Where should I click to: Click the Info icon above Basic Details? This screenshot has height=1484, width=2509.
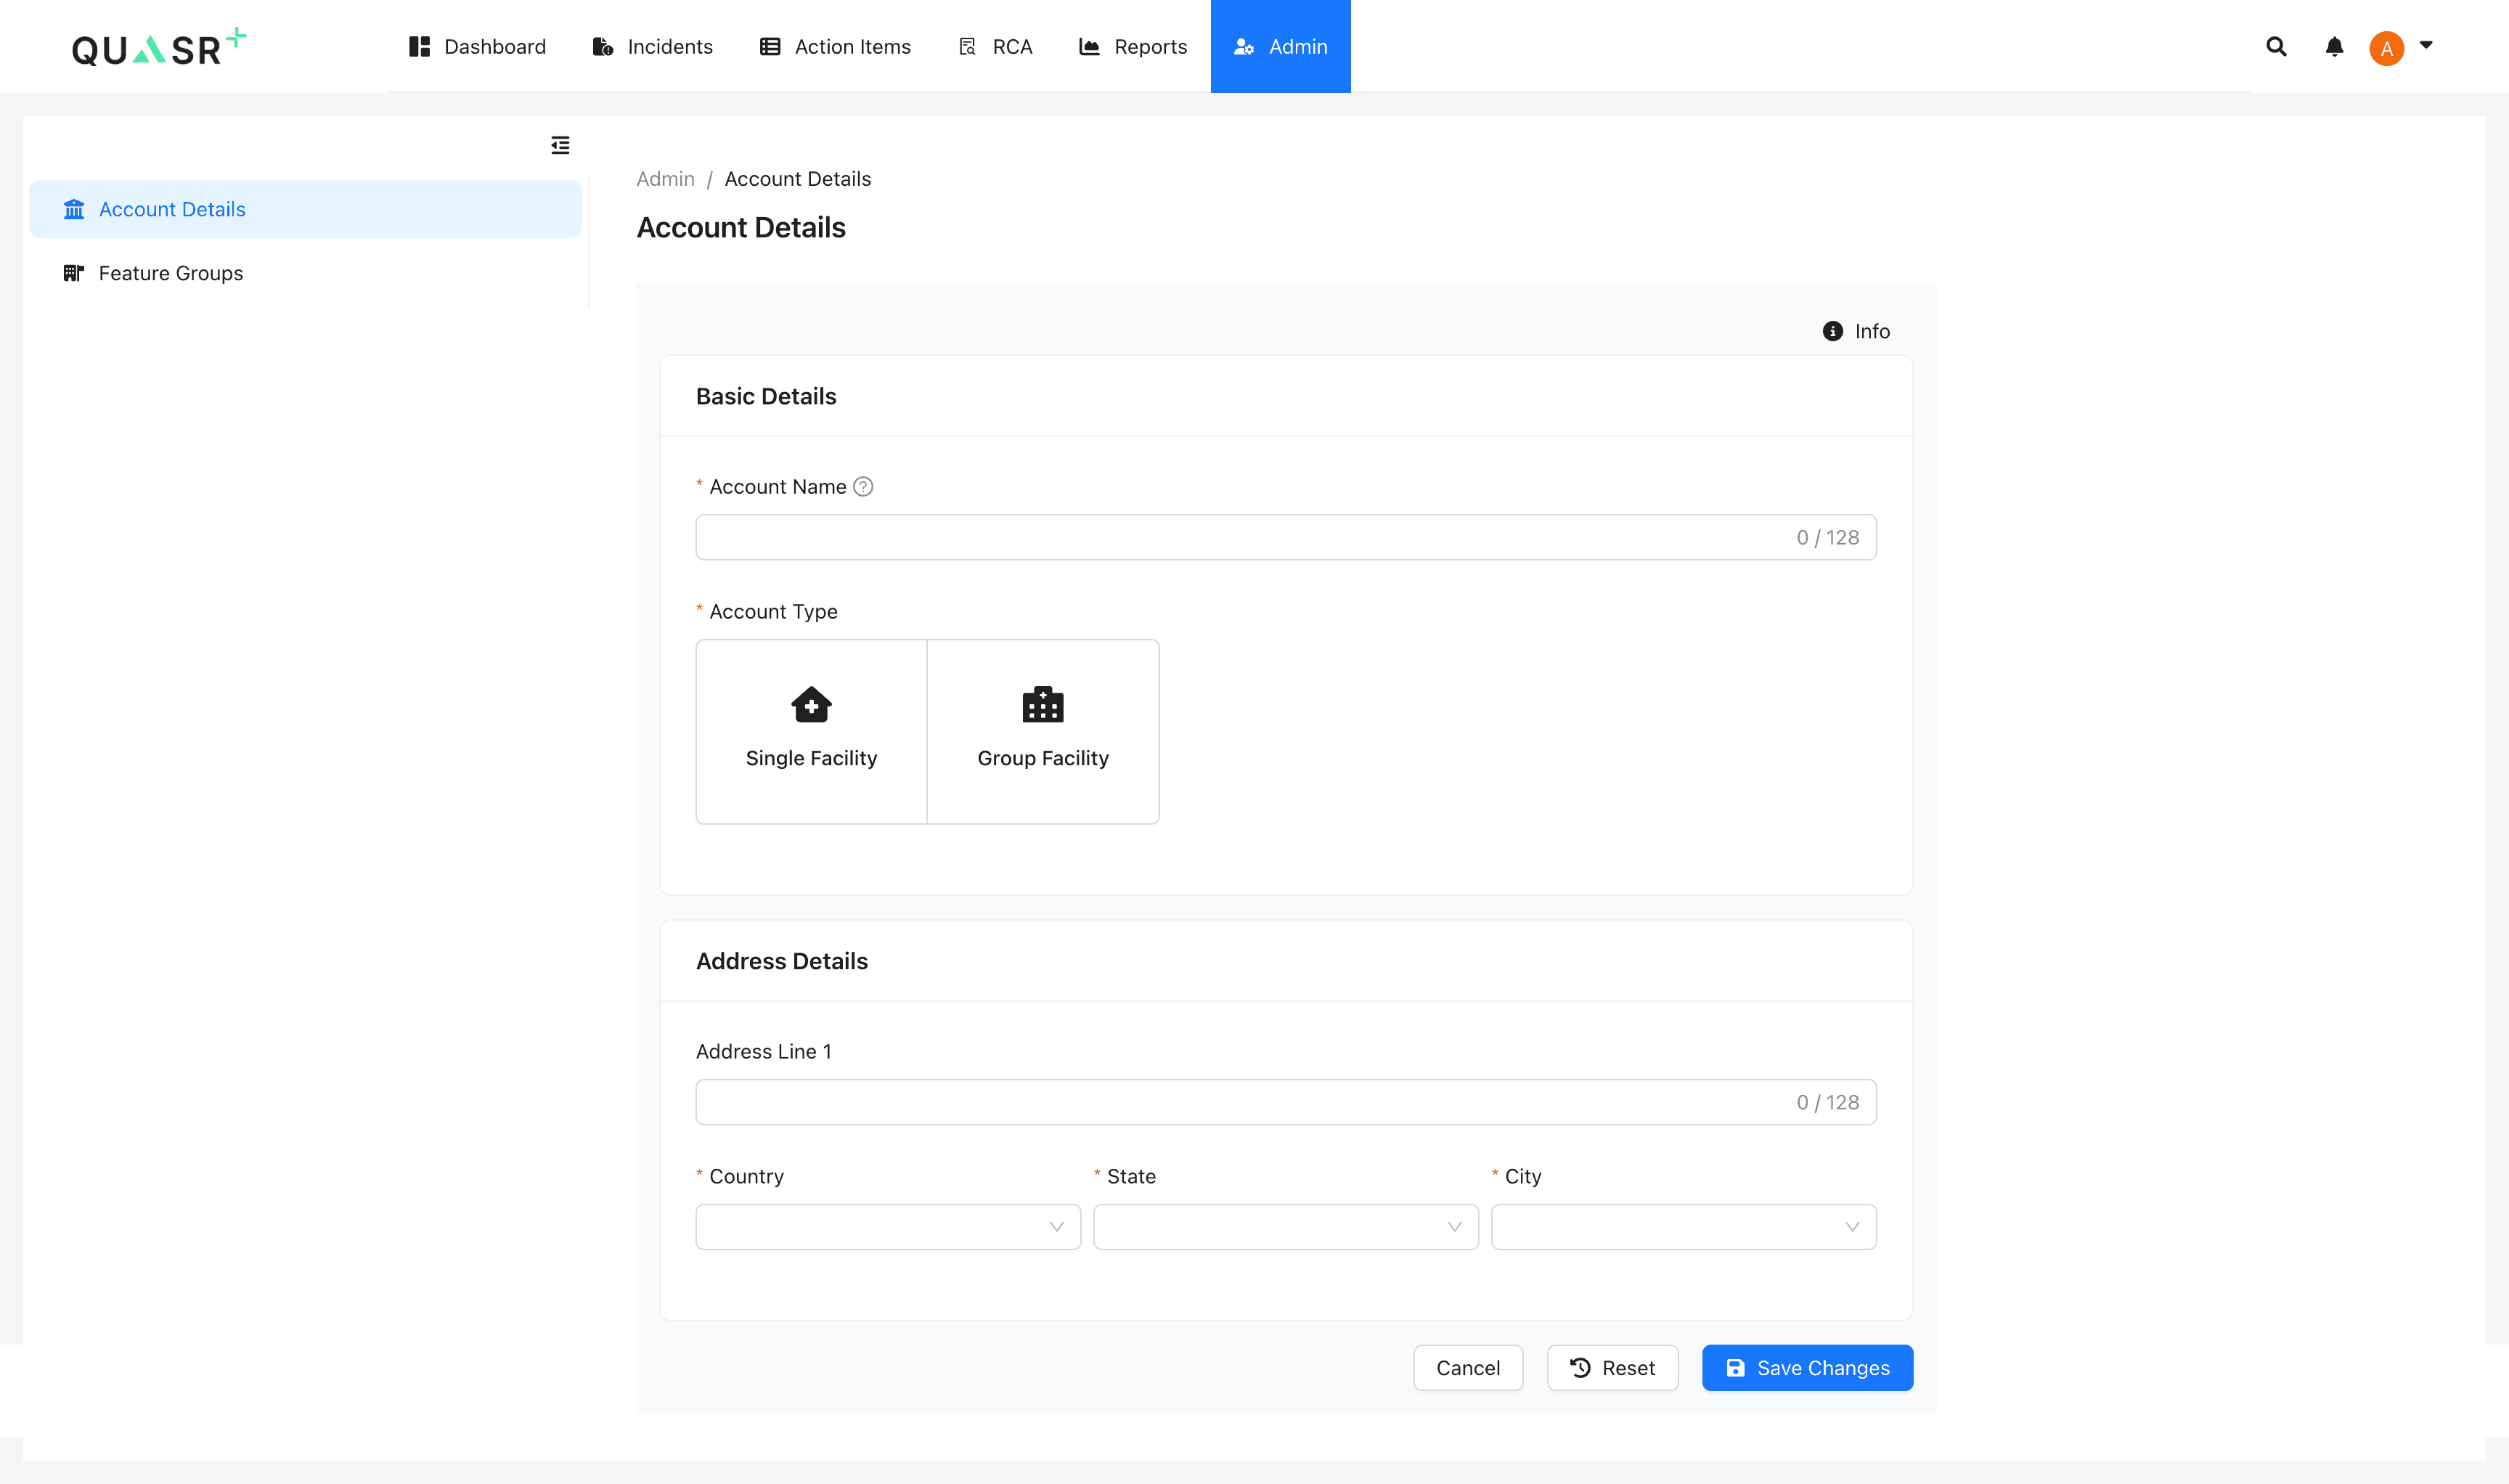click(1832, 331)
